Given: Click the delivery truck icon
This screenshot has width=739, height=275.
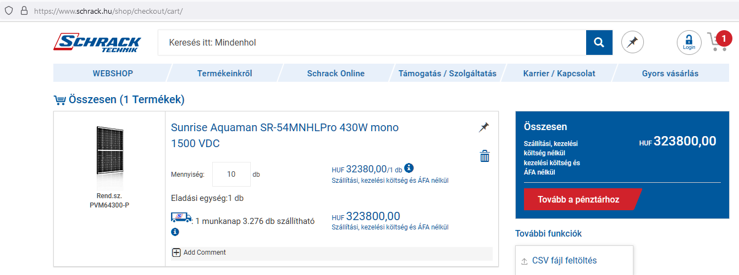Looking at the screenshot, I should (x=181, y=218).
